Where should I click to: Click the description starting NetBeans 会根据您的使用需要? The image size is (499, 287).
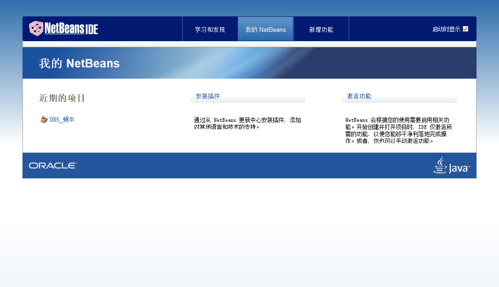click(x=399, y=130)
